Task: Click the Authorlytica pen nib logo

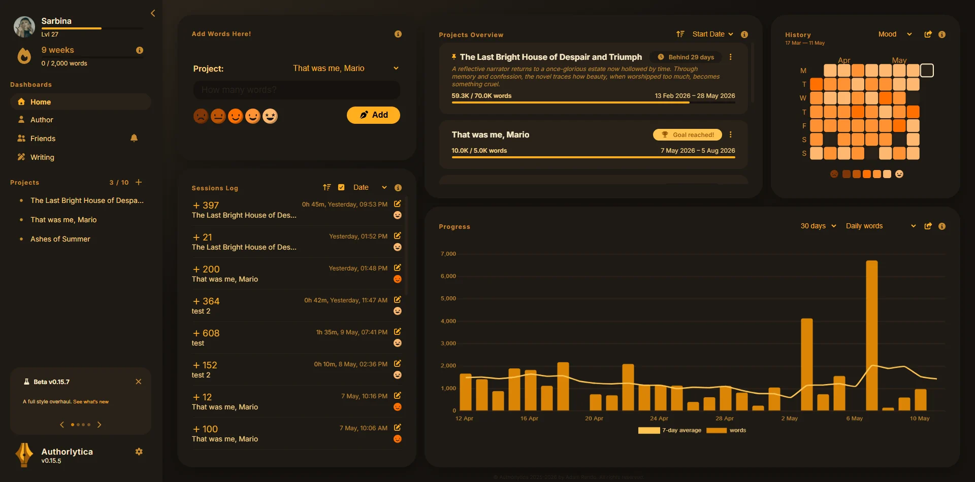Action: (x=24, y=455)
